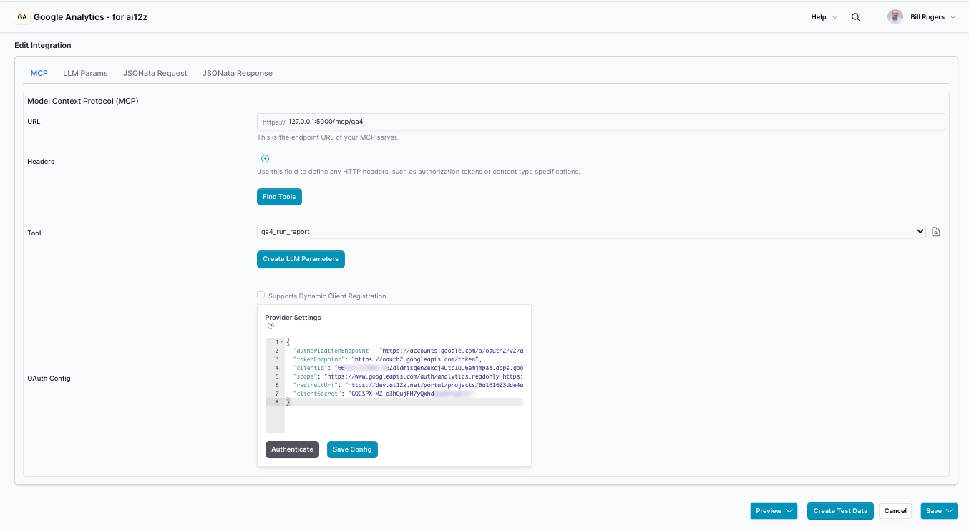Click the authorizationEndpoint line in the JSON editor
This screenshot has height=531, width=969.
404,351
